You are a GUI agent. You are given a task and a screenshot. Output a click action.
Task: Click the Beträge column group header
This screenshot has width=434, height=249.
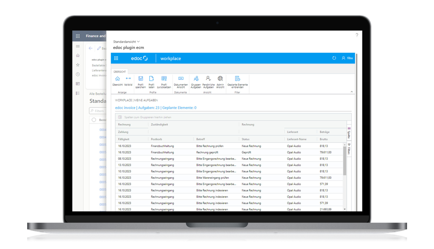pyautogui.click(x=325, y=132)
